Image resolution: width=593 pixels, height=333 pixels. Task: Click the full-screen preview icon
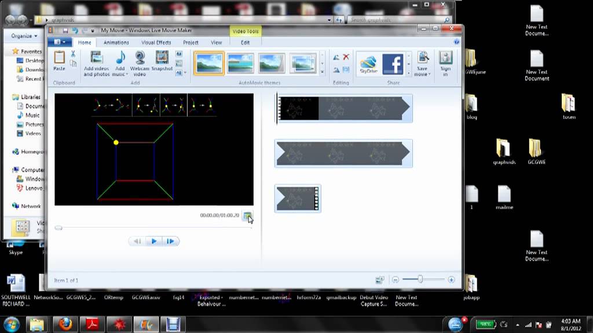tap(247, 216)
